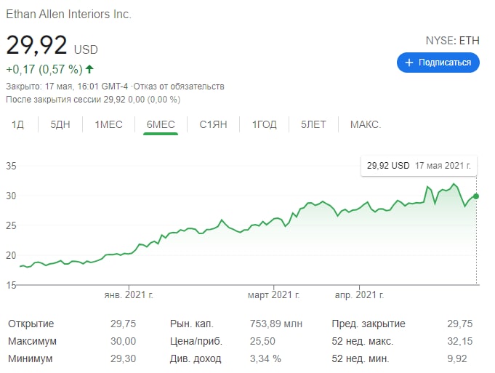Click the Подписаться subscribe button
The width and height of the screenshot is (495, 373).
click(438, 63)
